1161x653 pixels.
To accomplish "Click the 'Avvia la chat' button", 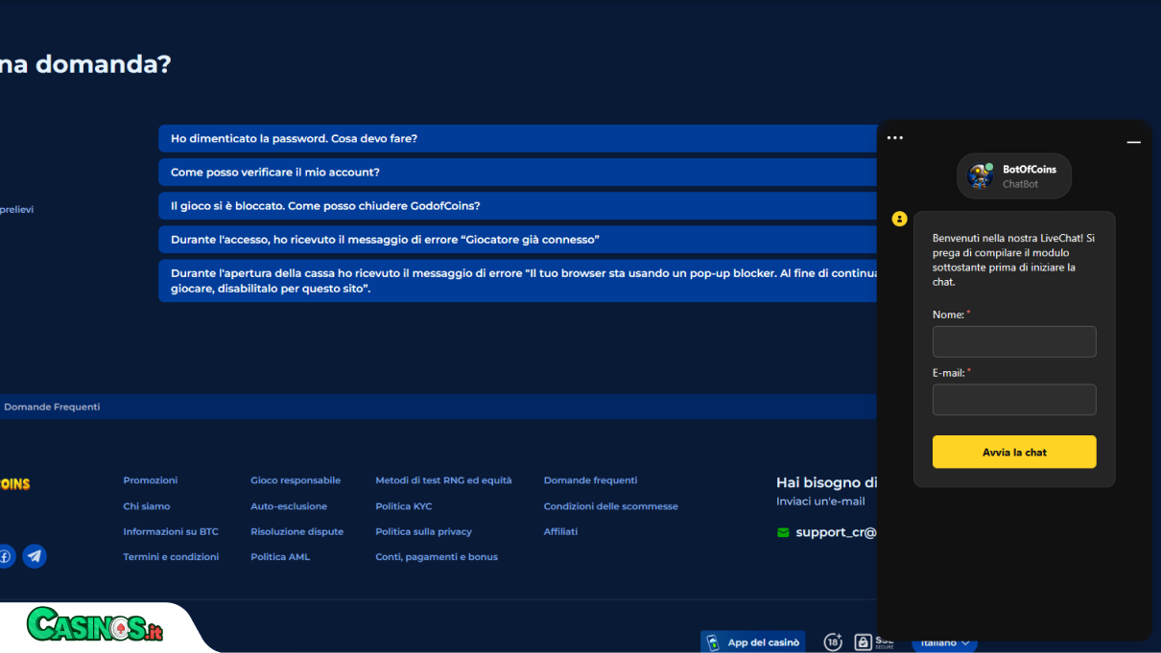I will (1014, 452).
